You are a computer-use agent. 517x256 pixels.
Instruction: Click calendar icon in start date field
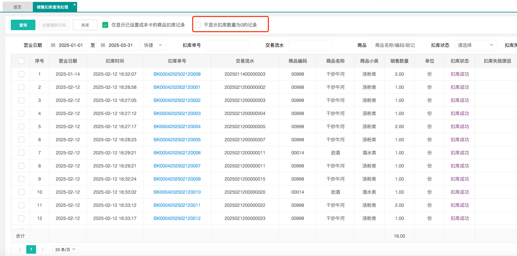point(53,45)
